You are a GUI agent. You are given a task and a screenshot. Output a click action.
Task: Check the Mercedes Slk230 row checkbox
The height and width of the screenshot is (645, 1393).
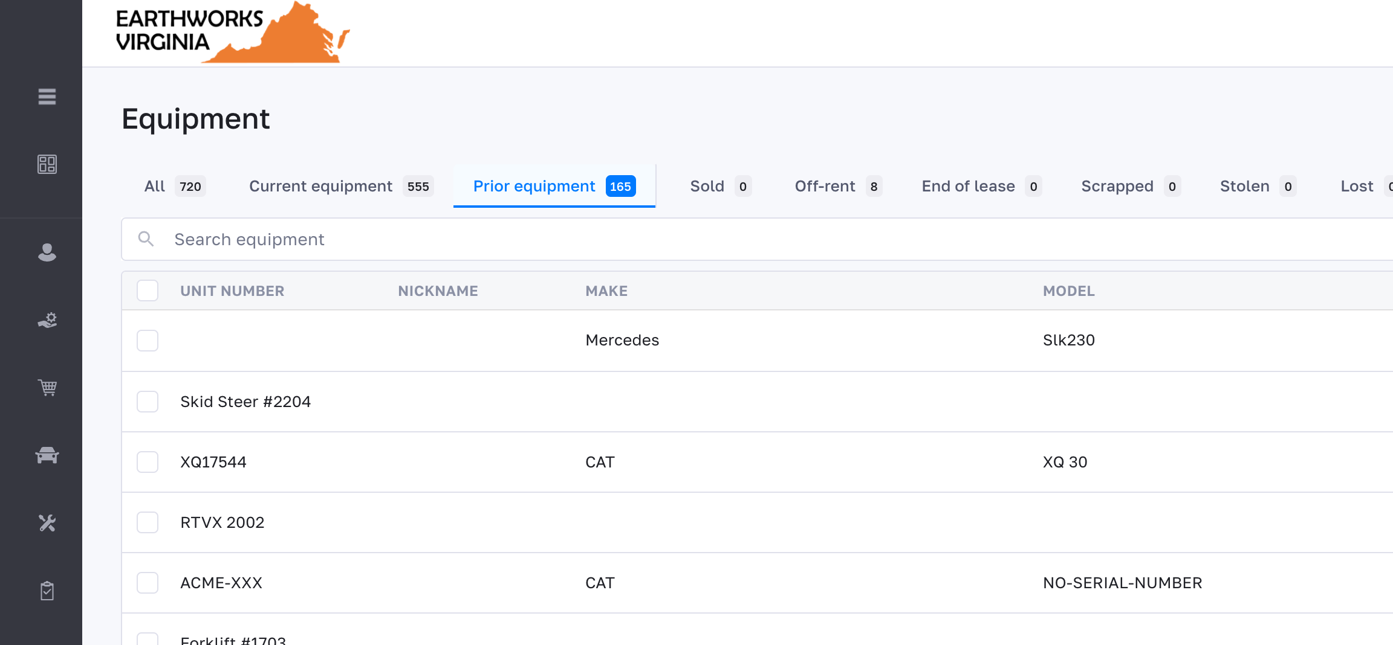[x=148, y=341]
